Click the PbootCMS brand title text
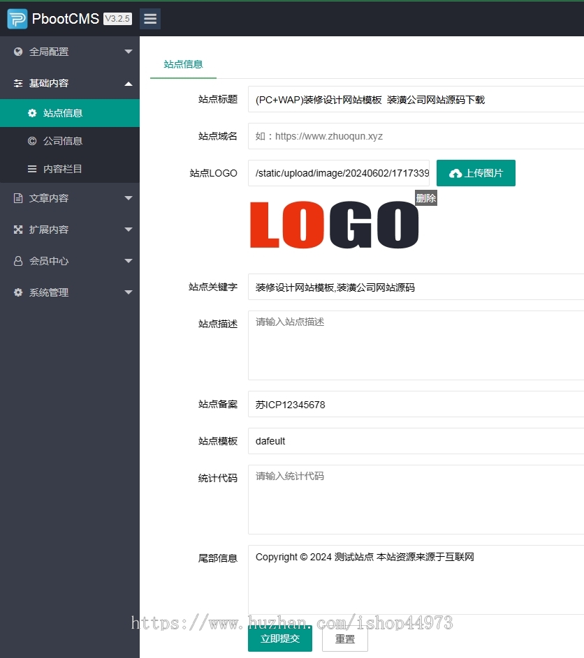Viewport: 584px width, 658px height. (x=66, y=19)
